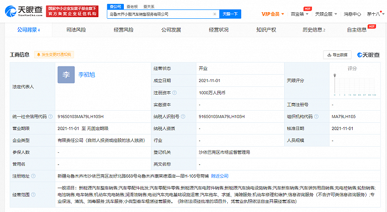The height and width of the screenshot is (212, 387).
Task: Expand the 百宝箱 dropdown menu
Action: (x=300, y=14)
